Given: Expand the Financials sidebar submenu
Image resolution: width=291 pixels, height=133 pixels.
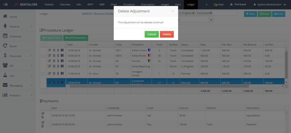Looking at the screenshot, I should tap(18, 56).
